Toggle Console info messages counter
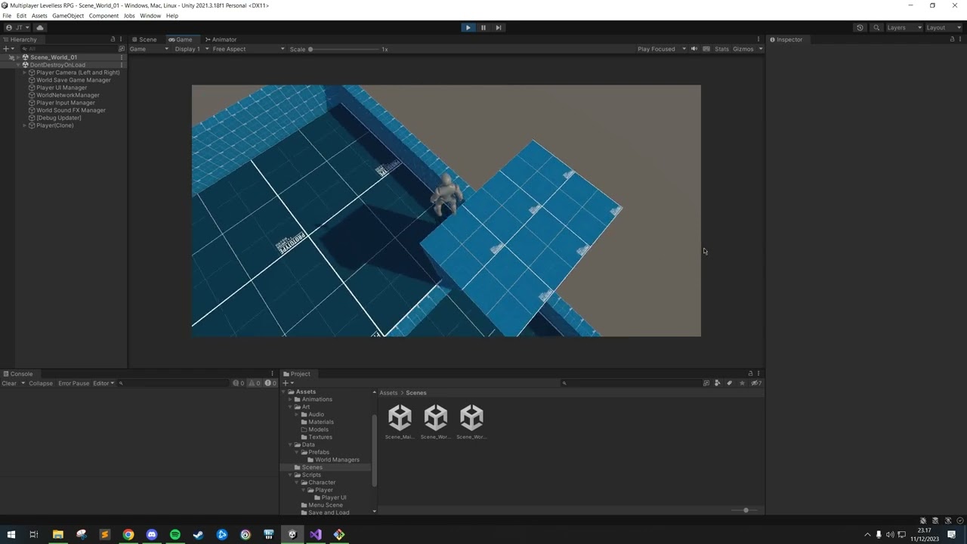The image size is (967, 544). (x=238, y=383)
